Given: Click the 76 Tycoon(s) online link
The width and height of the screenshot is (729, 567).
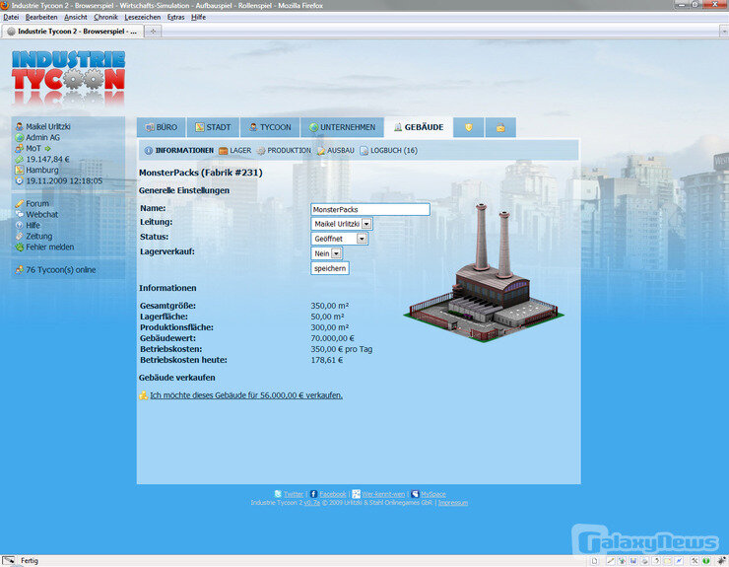Looking at the screenshot, I should coord(60,270).
